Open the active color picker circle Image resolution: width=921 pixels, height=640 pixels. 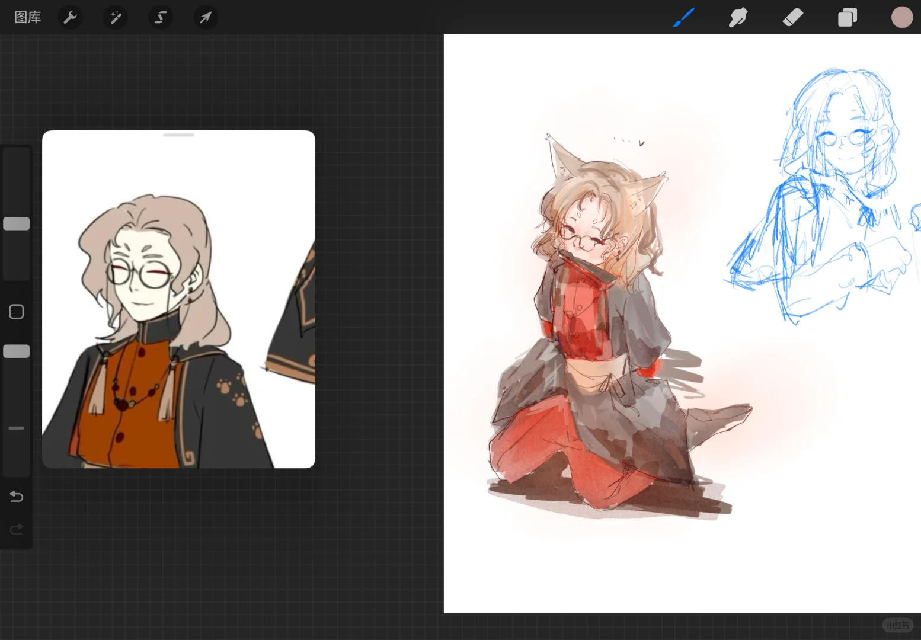(x=902, y=17)
